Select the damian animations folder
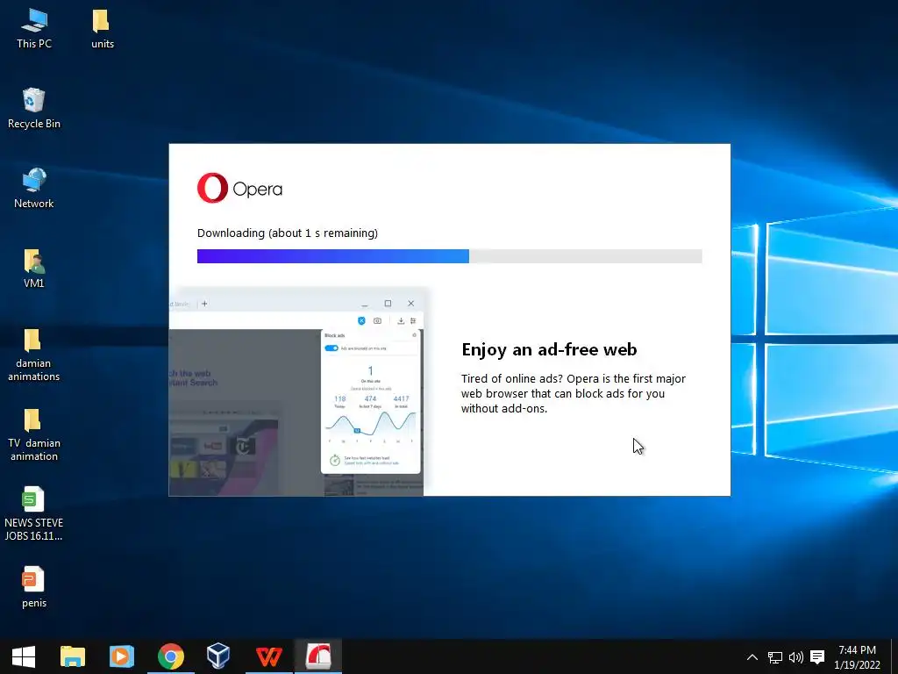Image resolution: width=898 pixels, height=674 pixels. (x=34, y=355)
